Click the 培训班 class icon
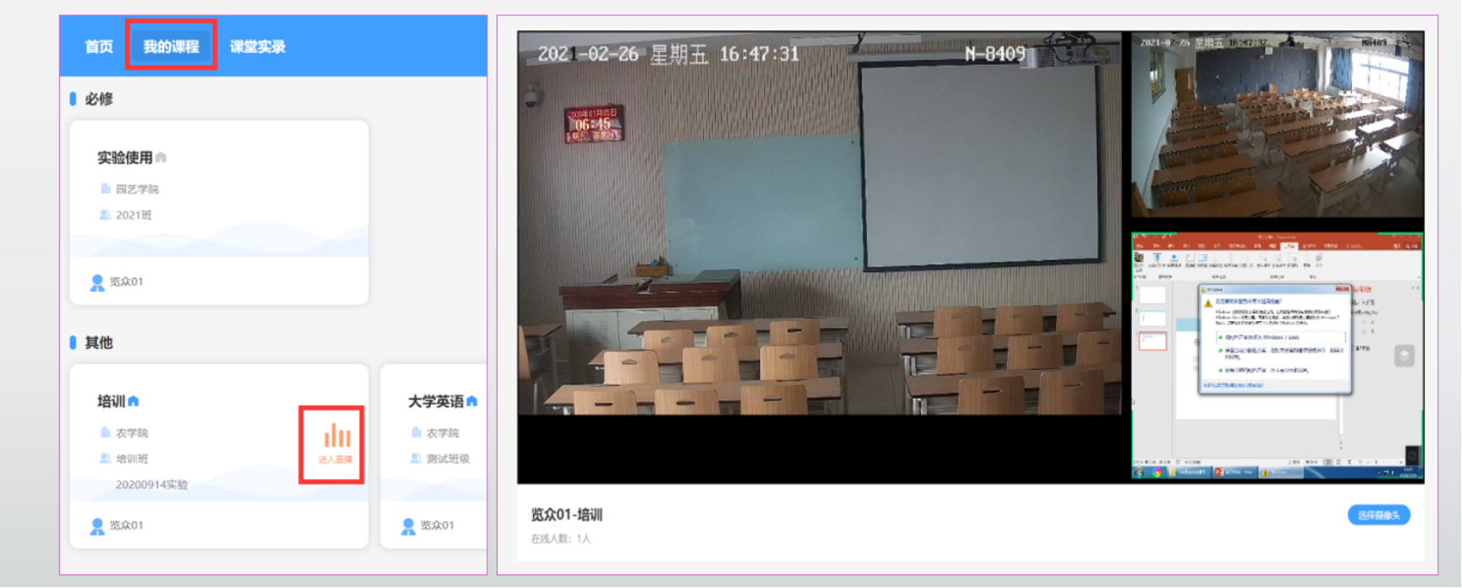Screen dimensions: 1462x588 click(106, 458)
